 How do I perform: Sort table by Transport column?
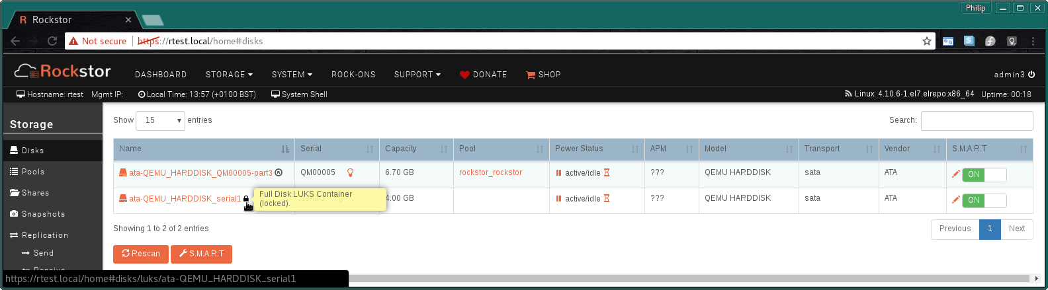(838, 149)
